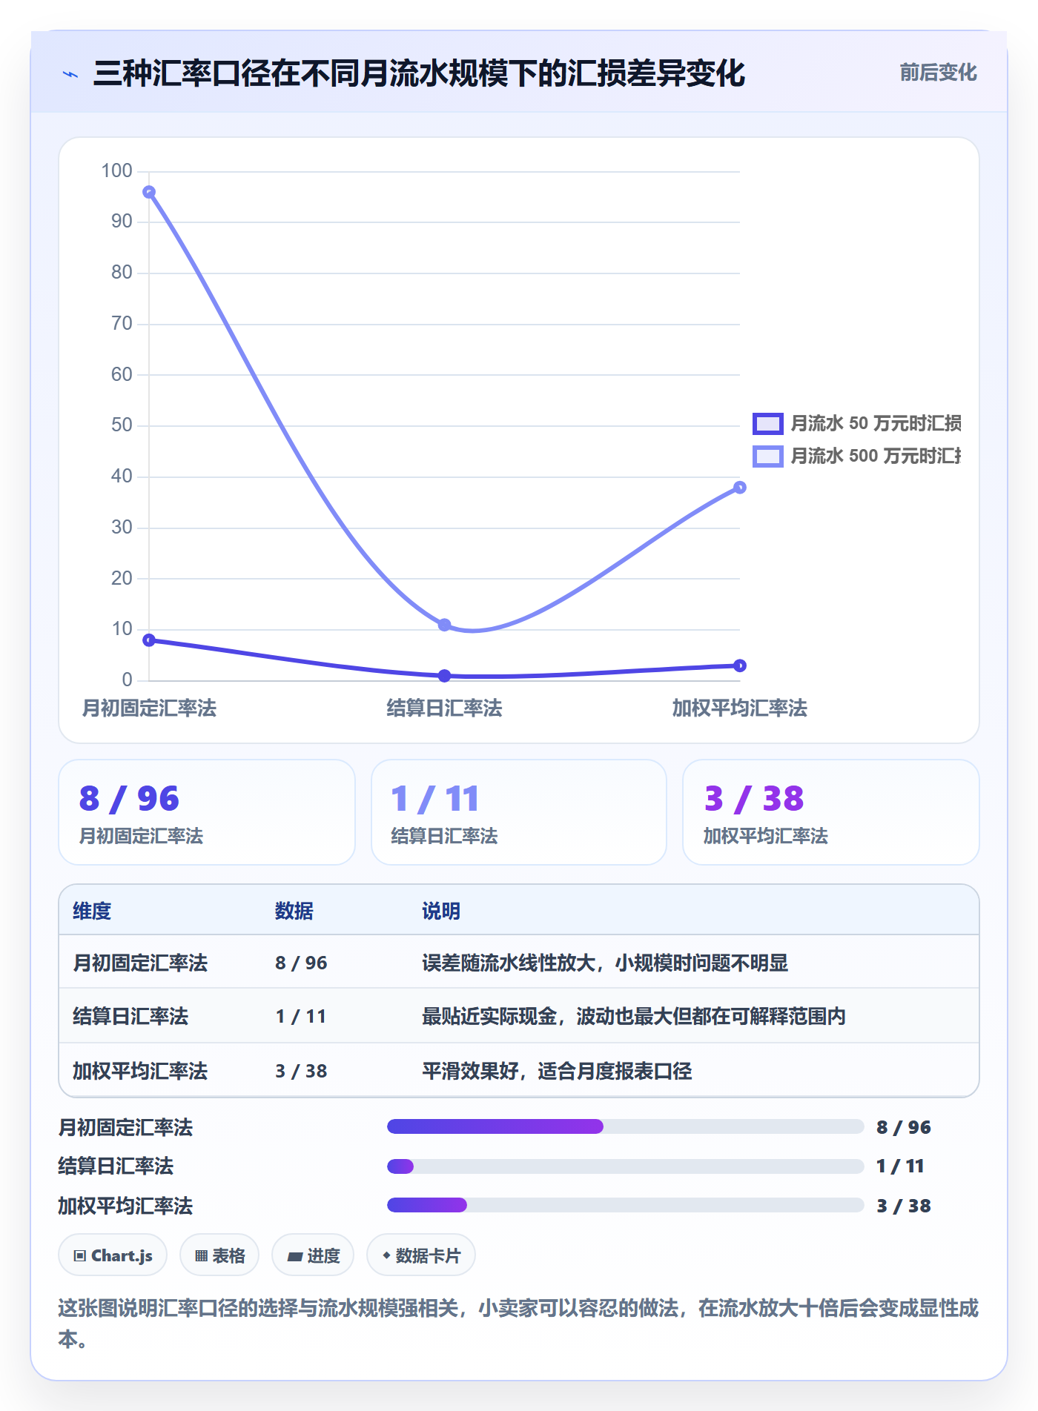Toggle the 月流水 500 万元 legend swatch
Screen dimensions: 1038x1411
(x=767, y=456)
